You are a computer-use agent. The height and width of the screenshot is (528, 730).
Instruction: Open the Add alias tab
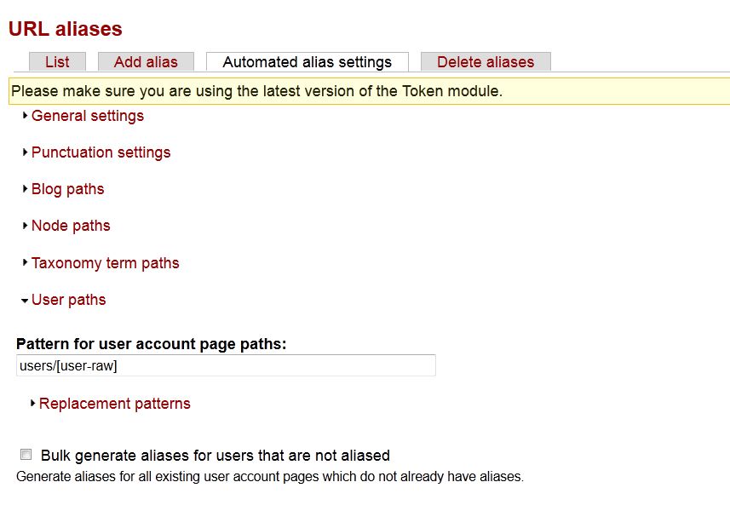pos(146,62)
